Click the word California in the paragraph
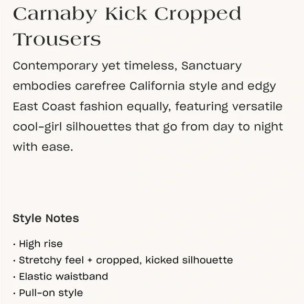The width and height of the screenshot is (304, 304). click(157, 86)
